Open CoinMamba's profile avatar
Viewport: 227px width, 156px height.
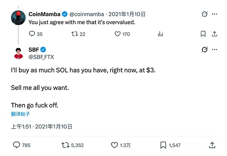point(18,17)
